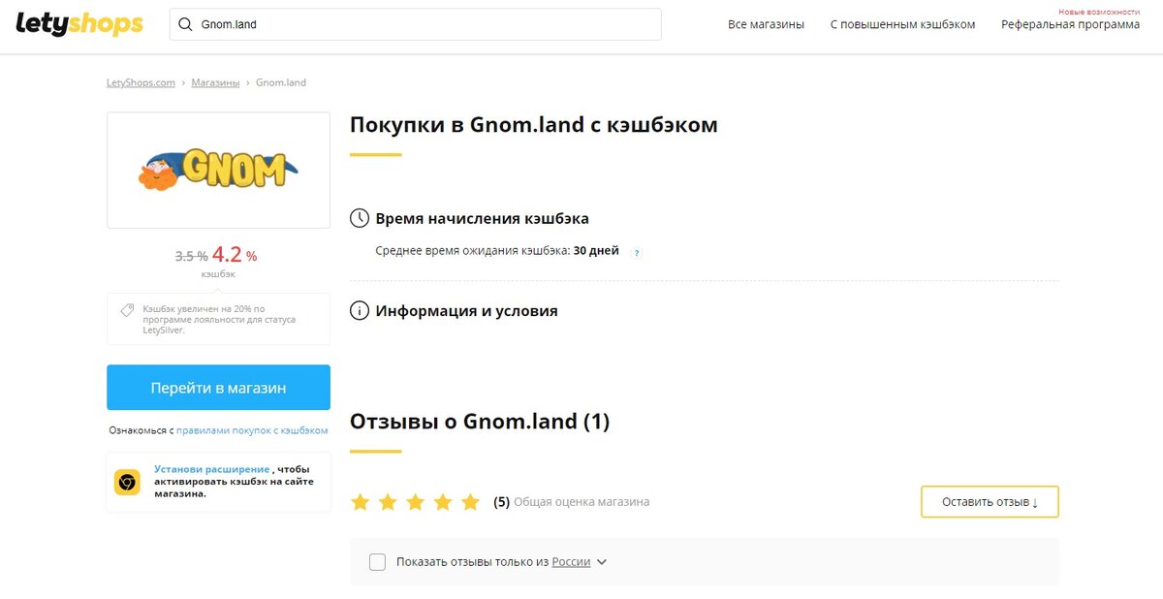1163x599 pixels.
Task: Click the clock icon beside cashback time
Action: point(359,218)
